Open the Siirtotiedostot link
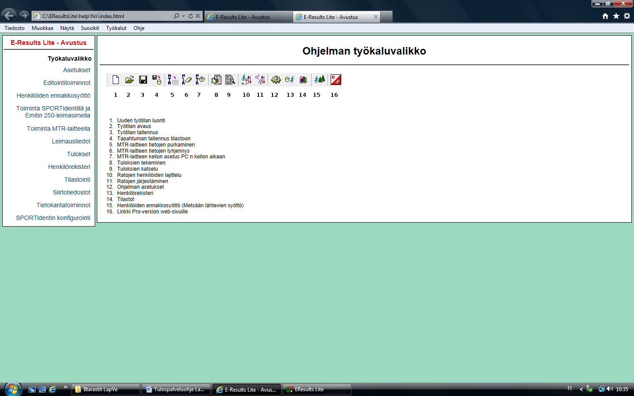 tap(71, 192)
